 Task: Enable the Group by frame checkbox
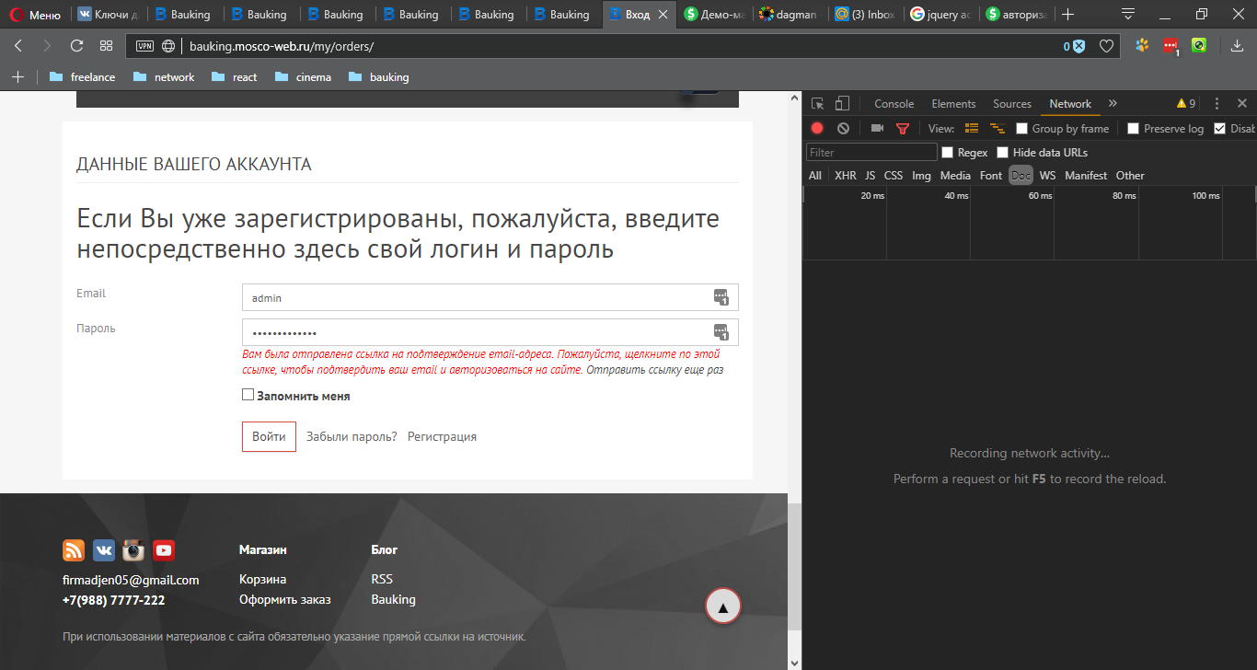pyautogui.click(x=1021, y=129)
